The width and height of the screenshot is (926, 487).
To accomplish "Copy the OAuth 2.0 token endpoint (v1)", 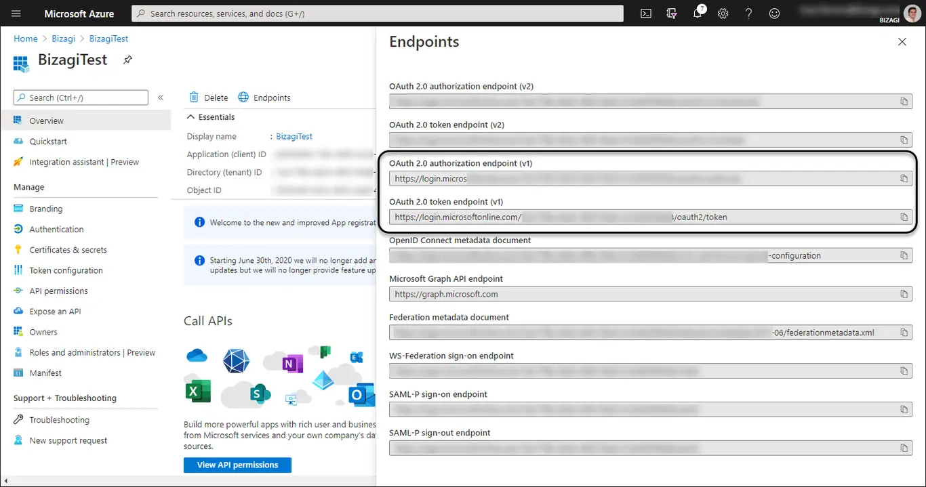I will point(904,217).
